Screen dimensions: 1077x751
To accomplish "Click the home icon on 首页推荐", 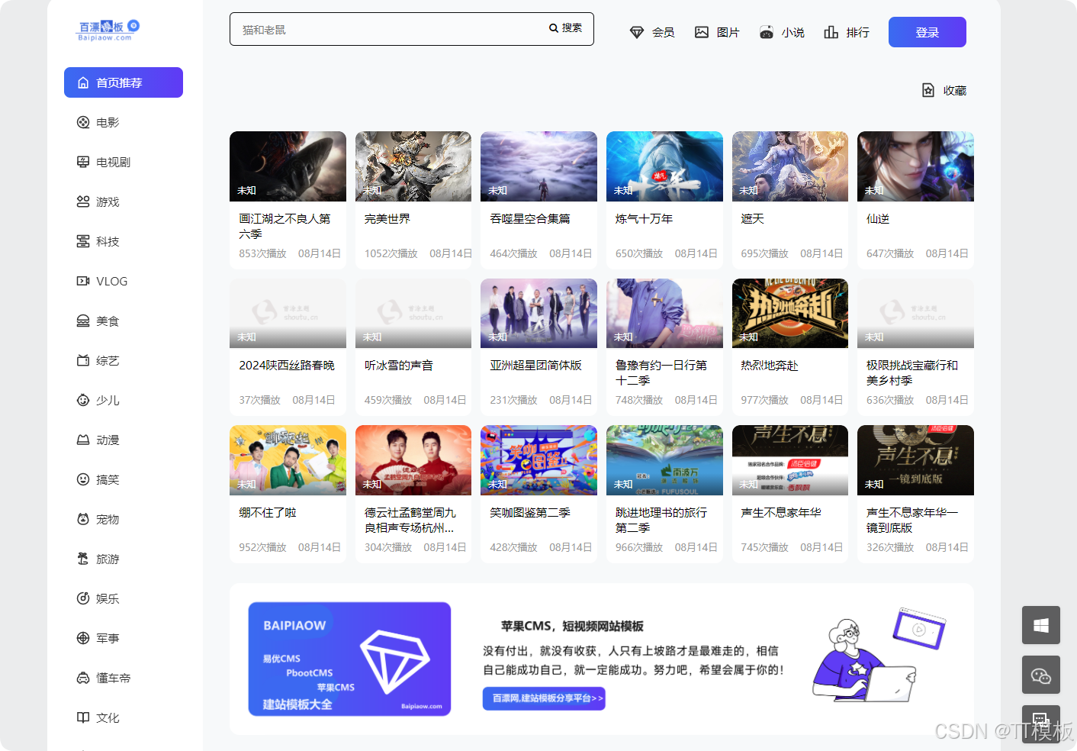I will (83, 82).
